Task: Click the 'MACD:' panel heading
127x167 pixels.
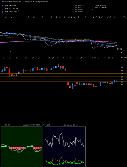Action: tap(8, 125)
